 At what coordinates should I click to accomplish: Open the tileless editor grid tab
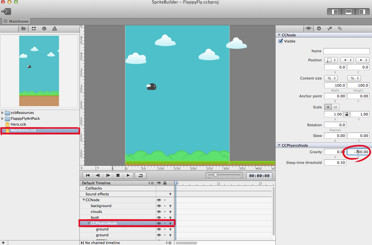pyautogui.click(x=34, y=29)
